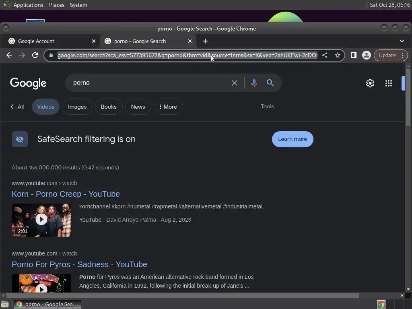Click the padlock site info icon
Viewport: 412px width, 309px height.
click(51, 55)
